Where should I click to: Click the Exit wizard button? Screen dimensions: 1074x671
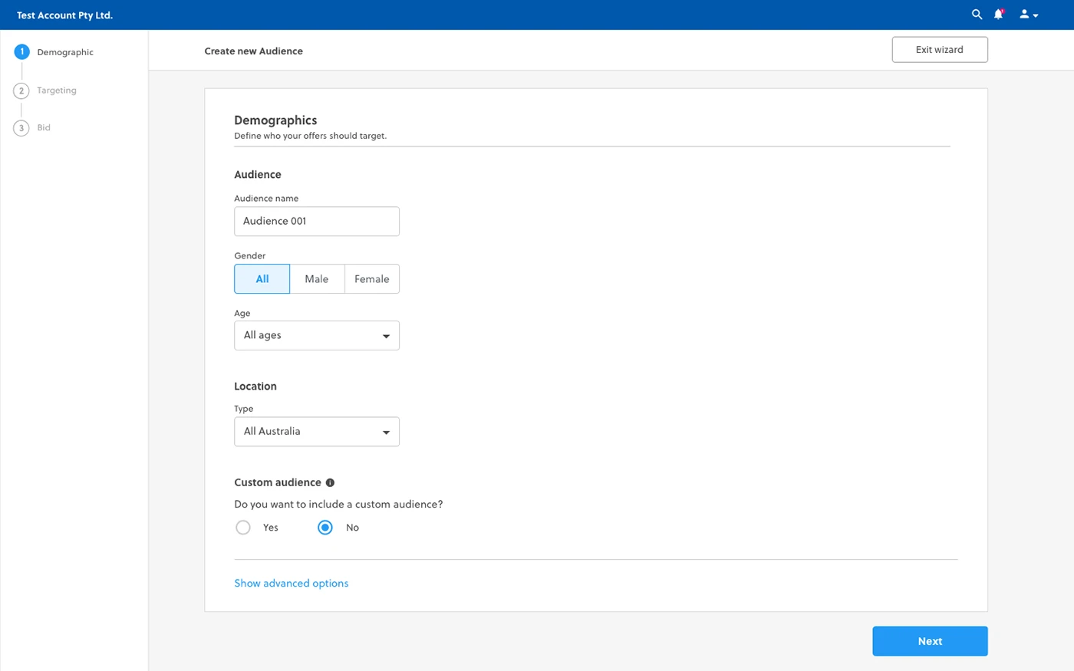[940, 50]
